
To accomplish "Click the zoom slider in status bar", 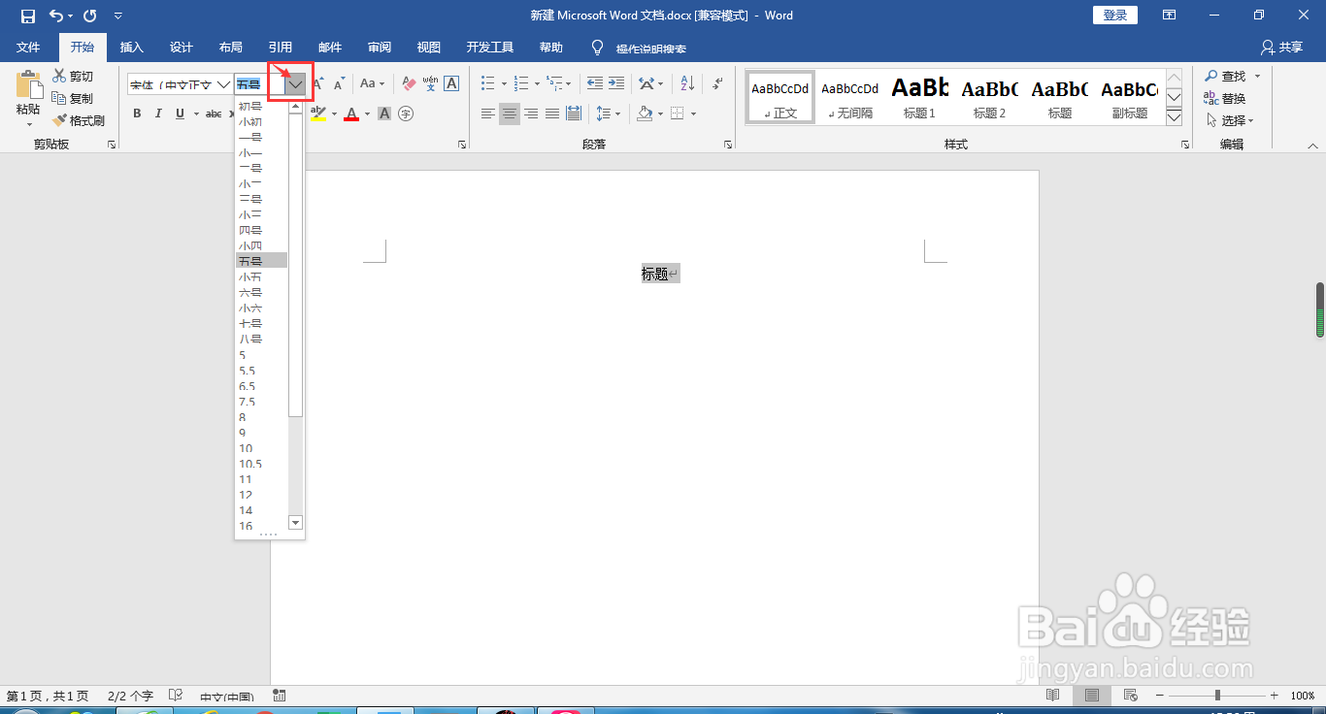I will click(1216, 696).
